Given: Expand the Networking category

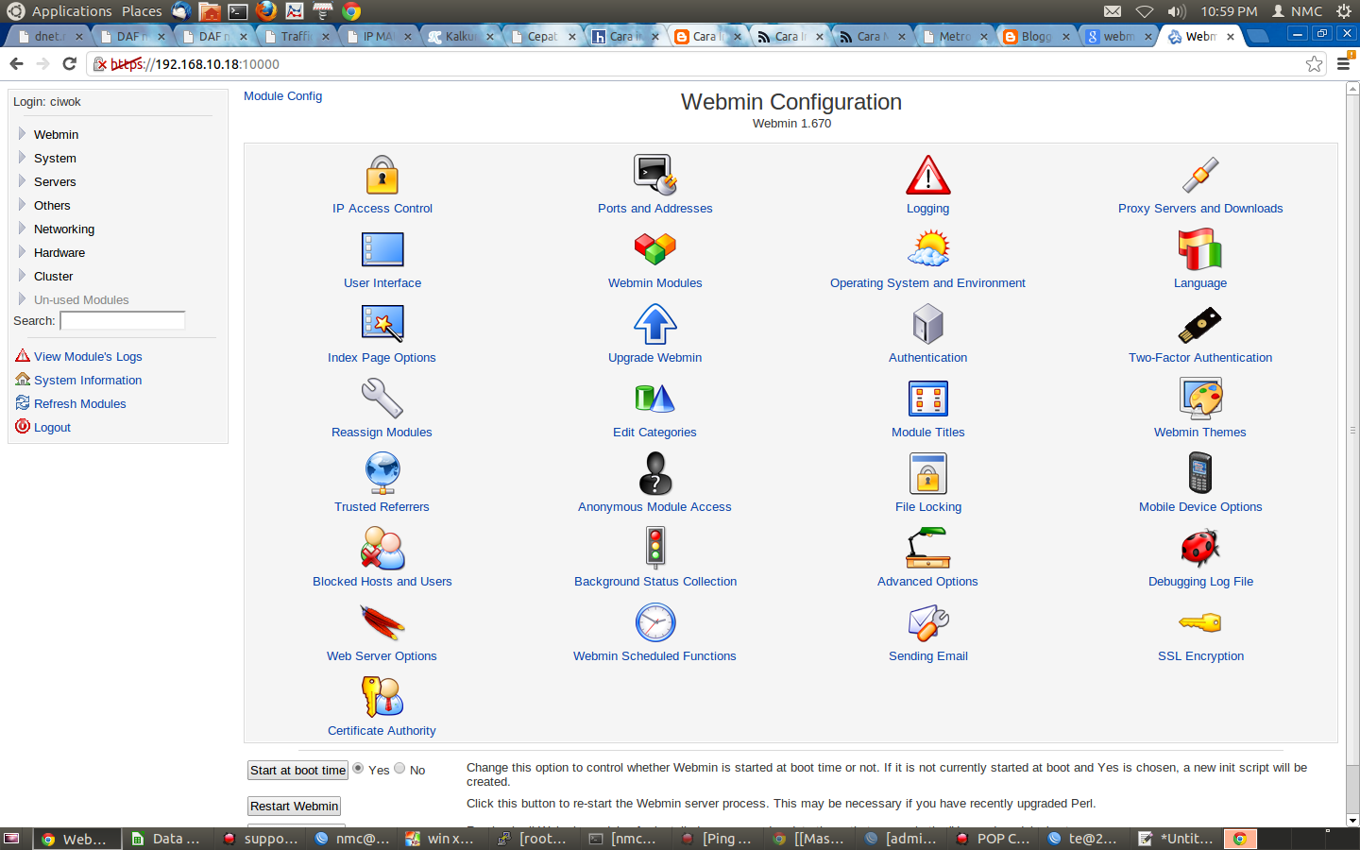Looking at the screenshot, I should tap(64, 229).
